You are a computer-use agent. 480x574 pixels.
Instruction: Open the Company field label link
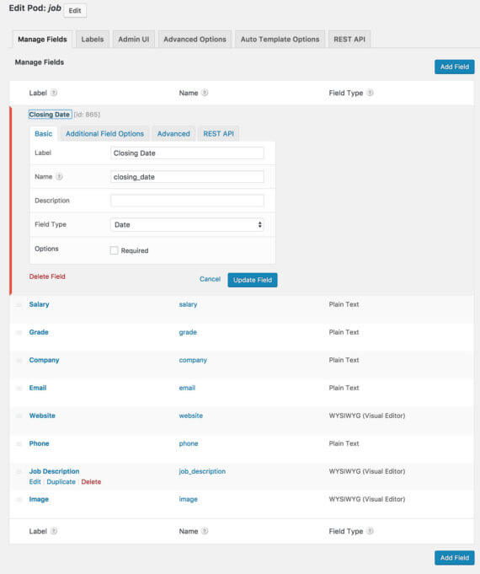point(45,360)
